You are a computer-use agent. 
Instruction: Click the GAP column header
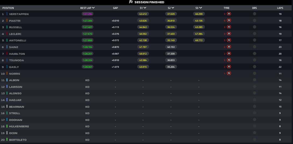pyautogui.click(x=115, y=8)
